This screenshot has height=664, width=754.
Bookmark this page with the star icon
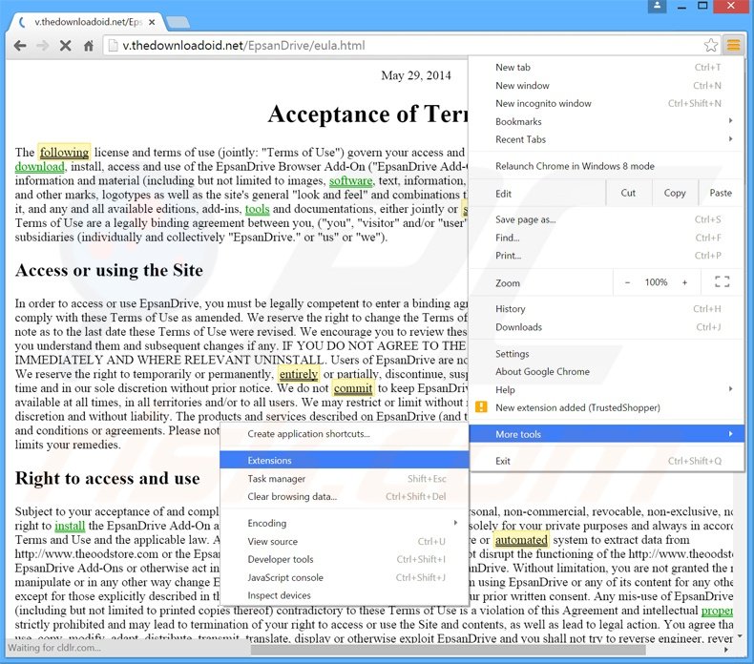point(711,46)
